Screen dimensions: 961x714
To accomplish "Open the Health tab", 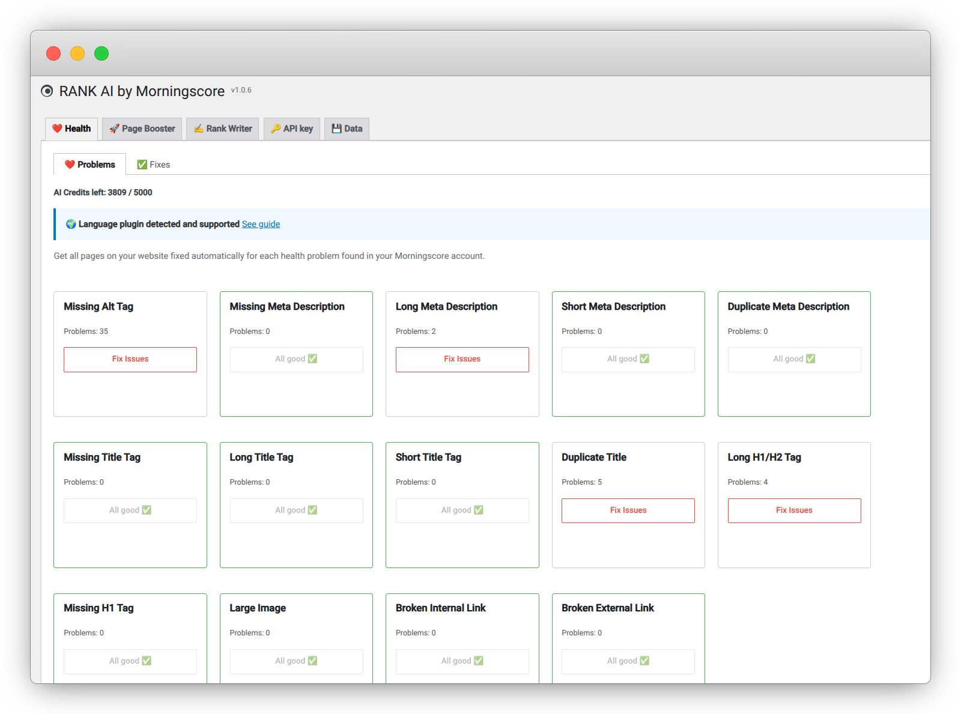I will (x=71, y=129).
